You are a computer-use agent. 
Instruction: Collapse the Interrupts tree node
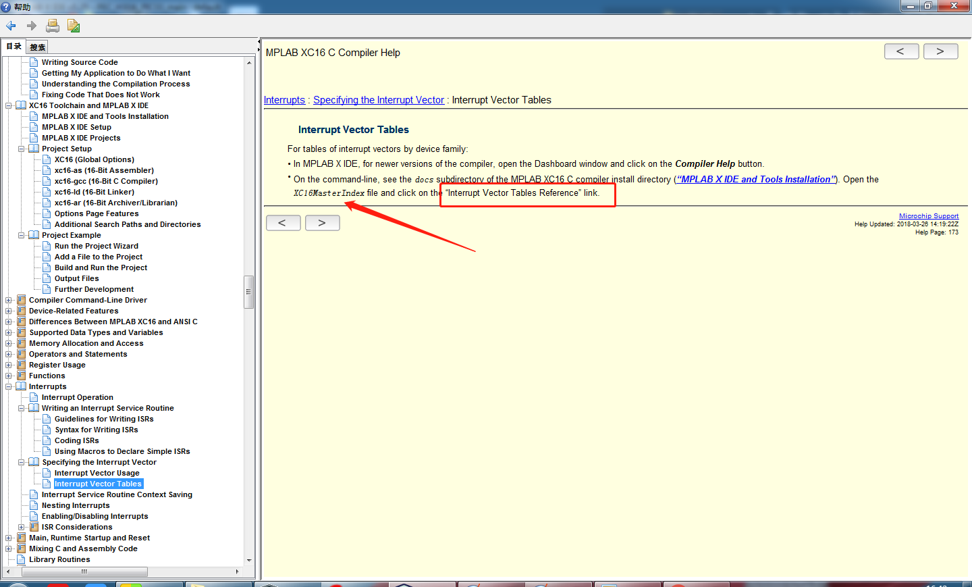coord(9,386)
